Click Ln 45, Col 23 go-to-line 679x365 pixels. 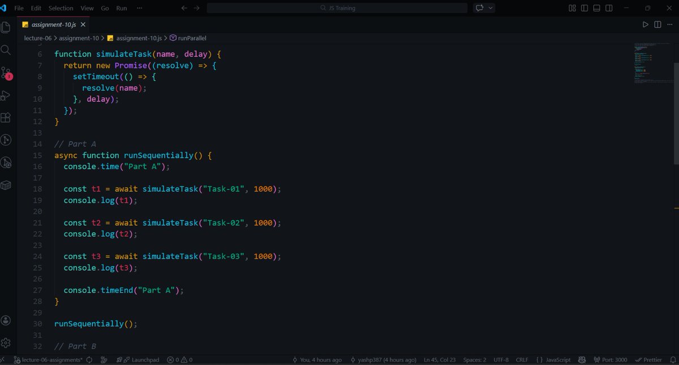(439, 360)
